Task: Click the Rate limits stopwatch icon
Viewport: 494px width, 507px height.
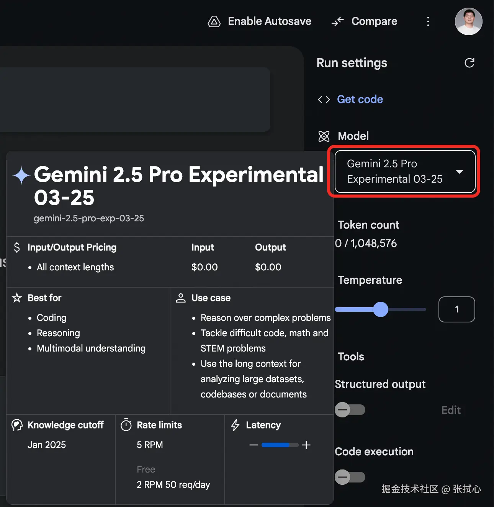Action: [126, 425]
